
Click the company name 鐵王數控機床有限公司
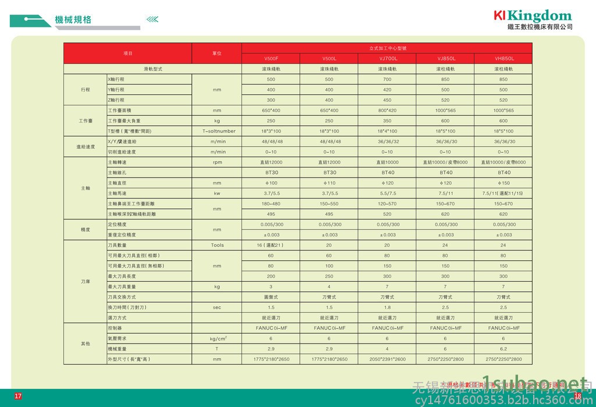pyautogui.click(x=540, y=27)
